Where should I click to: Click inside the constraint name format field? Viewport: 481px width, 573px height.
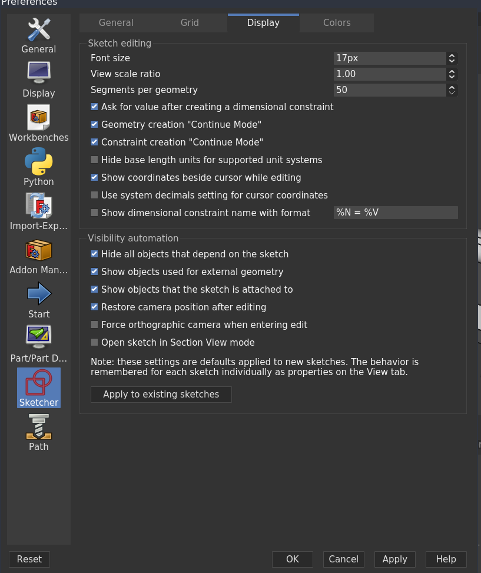396,213
